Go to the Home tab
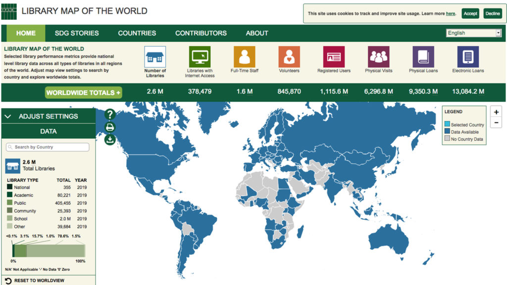The width and height of the screenshot is (507, 285). click(26, 33)
